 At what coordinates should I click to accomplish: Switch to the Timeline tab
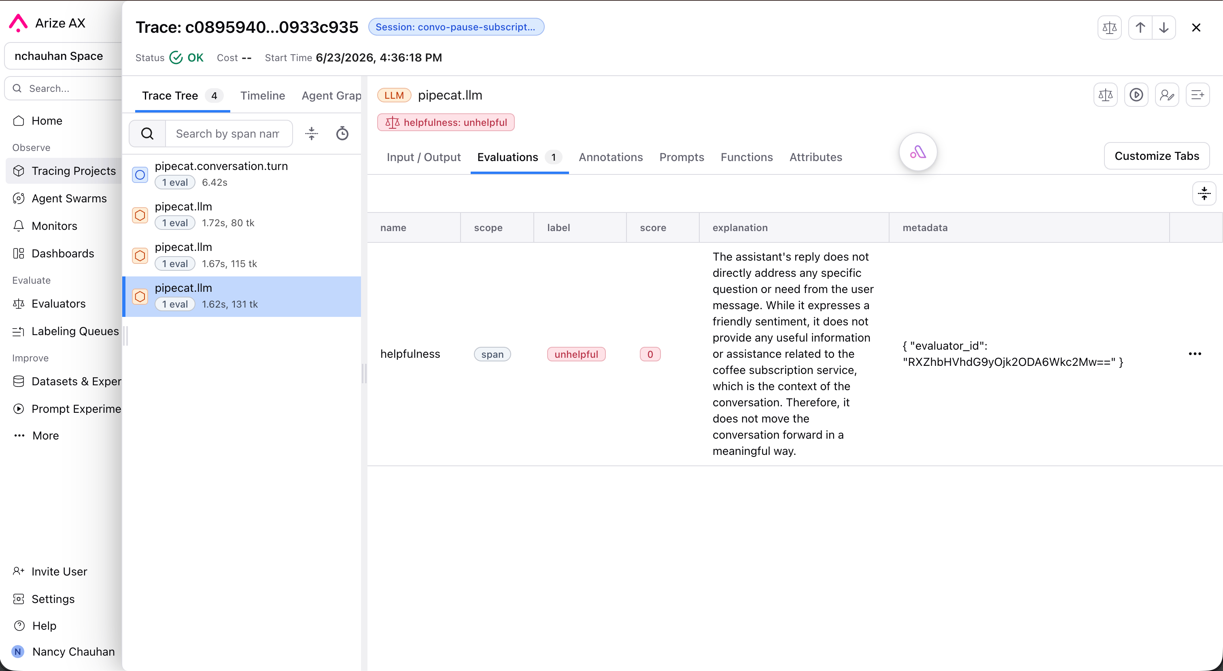pyautogui.click(x=263, y=96)
